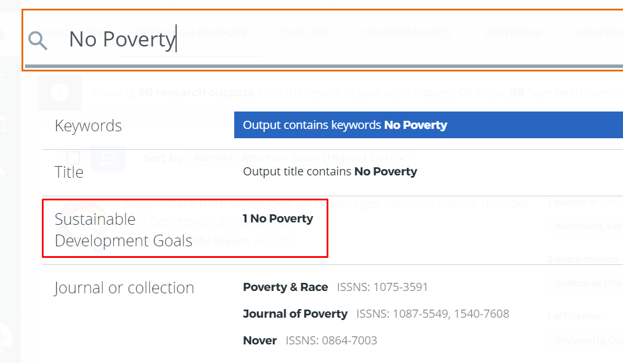This screenshot has width=623, height=363.
Task: Switch to the Timeline tab
Action: pos(305,33)
